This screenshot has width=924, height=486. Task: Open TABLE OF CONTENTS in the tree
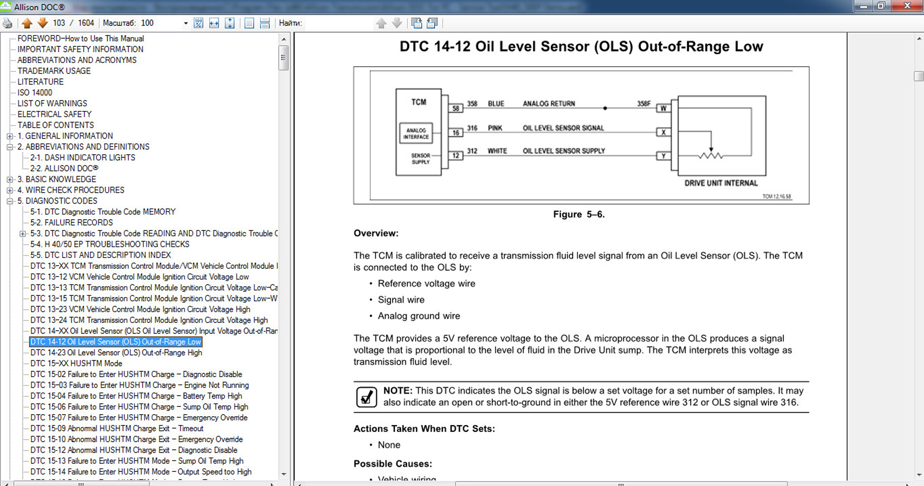(x=56, y=125)
